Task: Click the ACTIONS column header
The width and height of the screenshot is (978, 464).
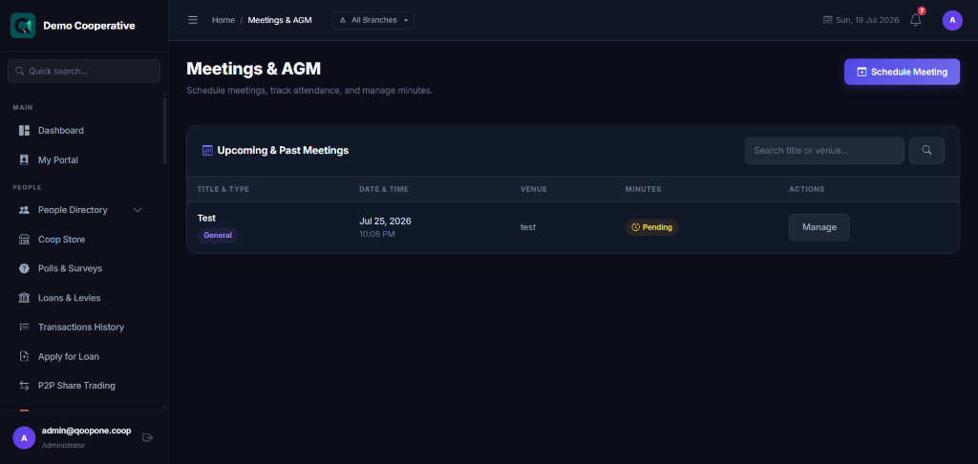Action: (806, 189)
